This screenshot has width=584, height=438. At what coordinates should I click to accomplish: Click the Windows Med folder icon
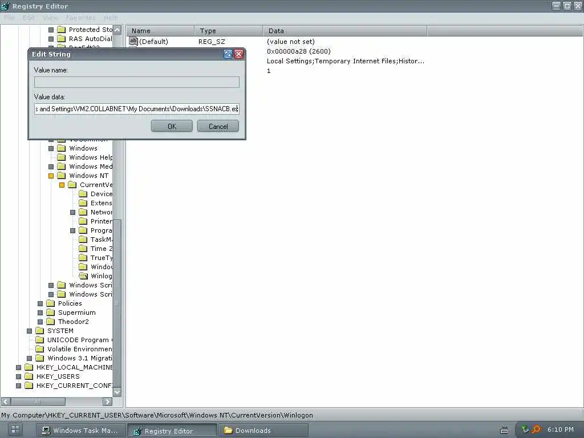coord(62,167)
